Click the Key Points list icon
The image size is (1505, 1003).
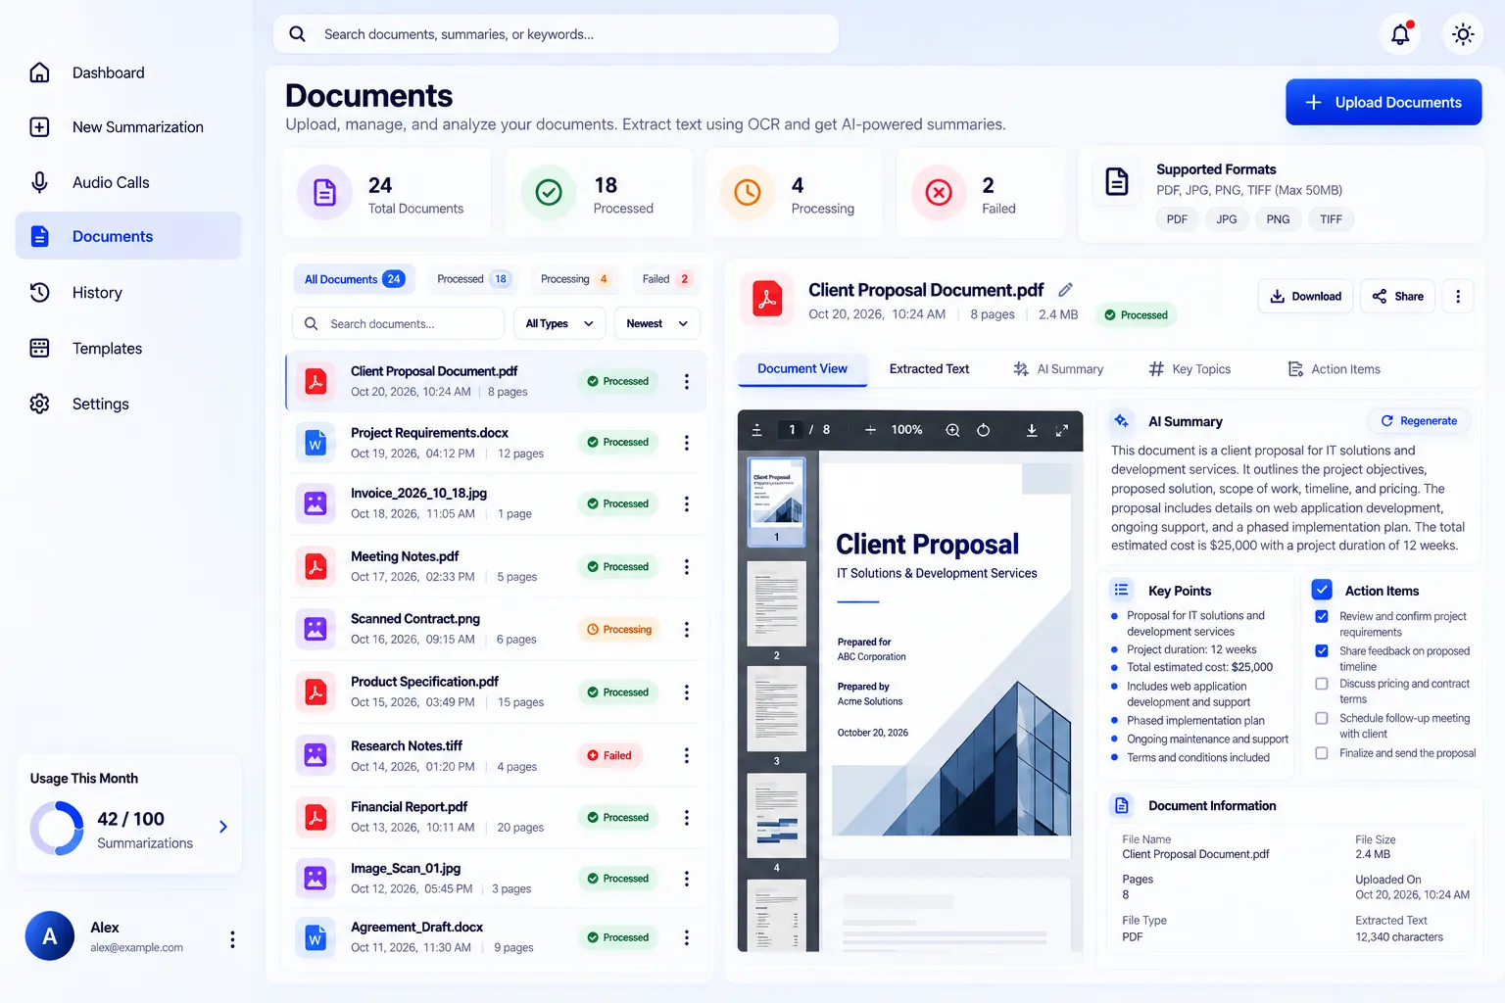point(1122,590)
